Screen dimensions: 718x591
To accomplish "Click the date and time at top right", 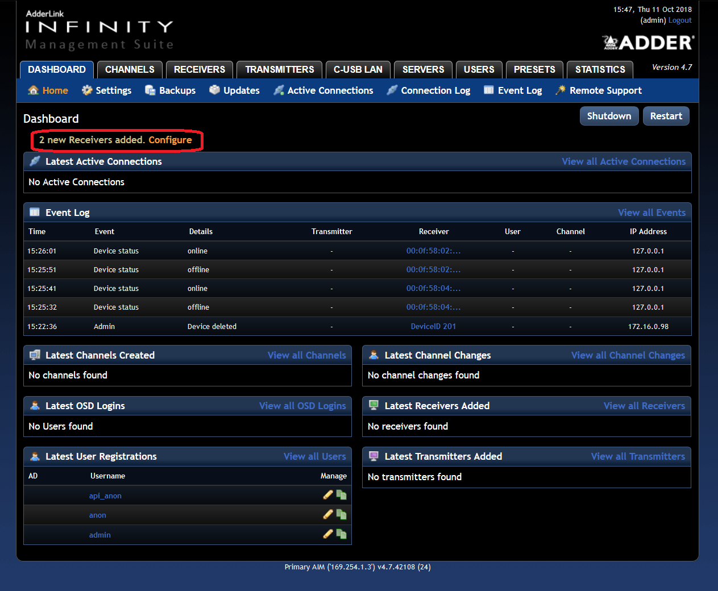I will 653,10.
